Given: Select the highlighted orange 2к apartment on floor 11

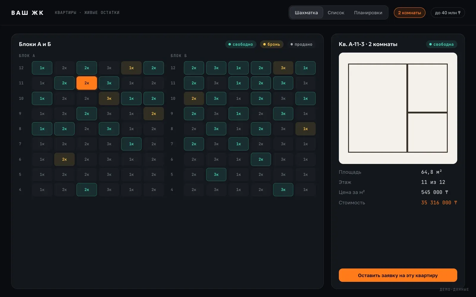Looking at the screenshot, I should pos(87,83).
